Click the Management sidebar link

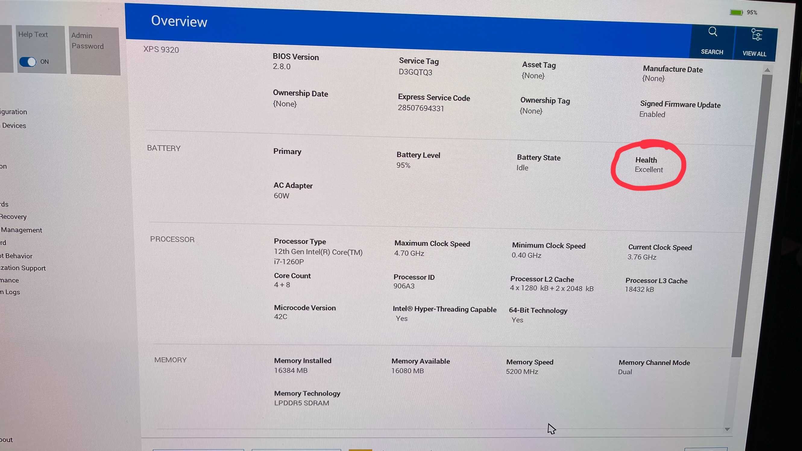pos(21,230)
